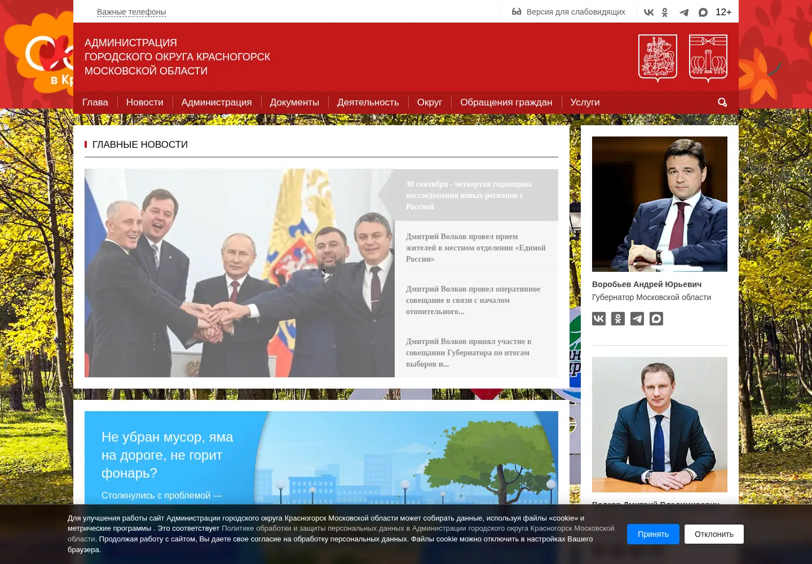Open the Max messenger icon in the top bar
The height and width of the screenshot is (564, 812).
pyautogui.click(x=703, y=12)
